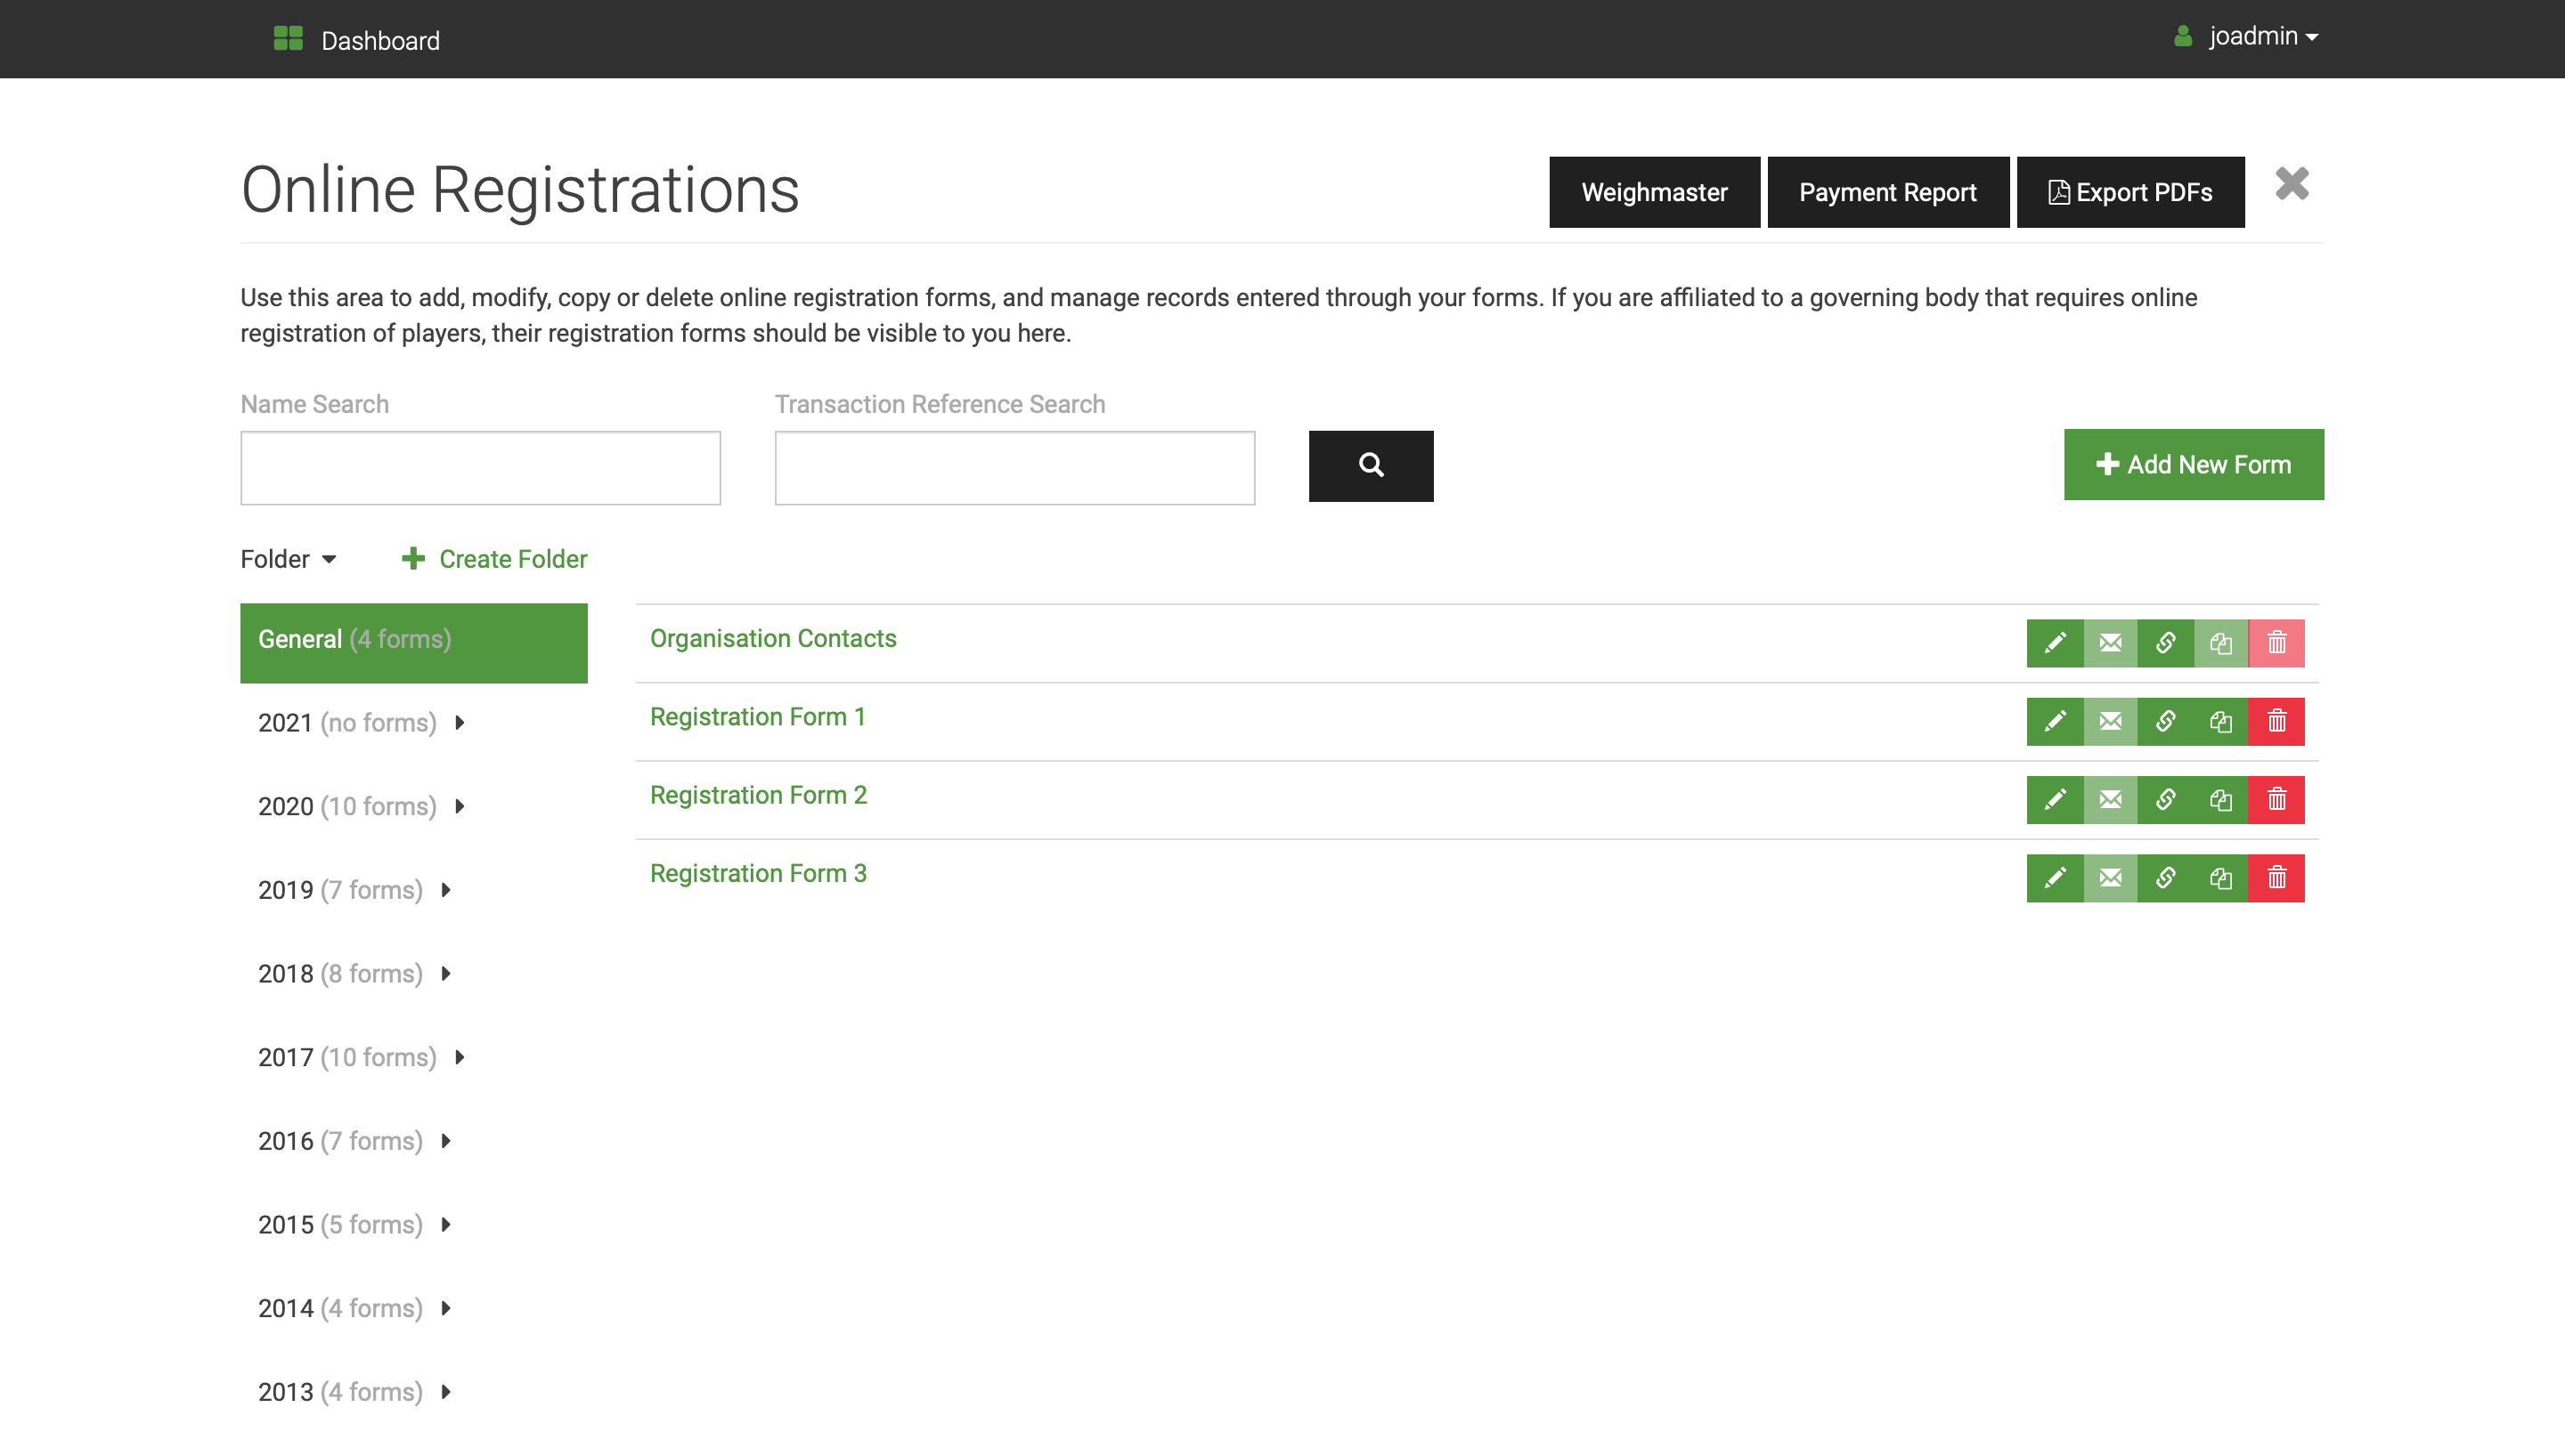
Task: Click Add New Form button
Action: tap(2194, 465)
